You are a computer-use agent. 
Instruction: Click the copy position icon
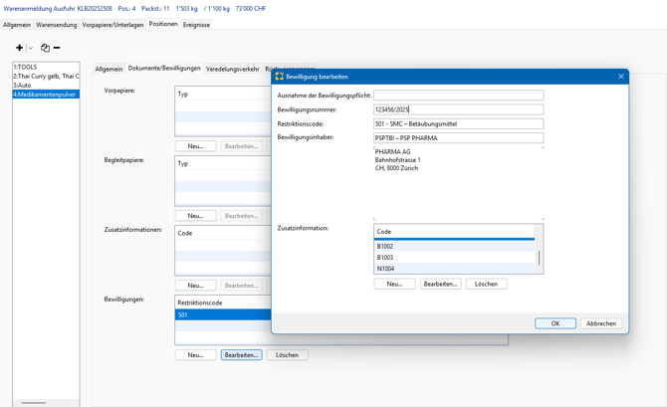coord(45,48)
